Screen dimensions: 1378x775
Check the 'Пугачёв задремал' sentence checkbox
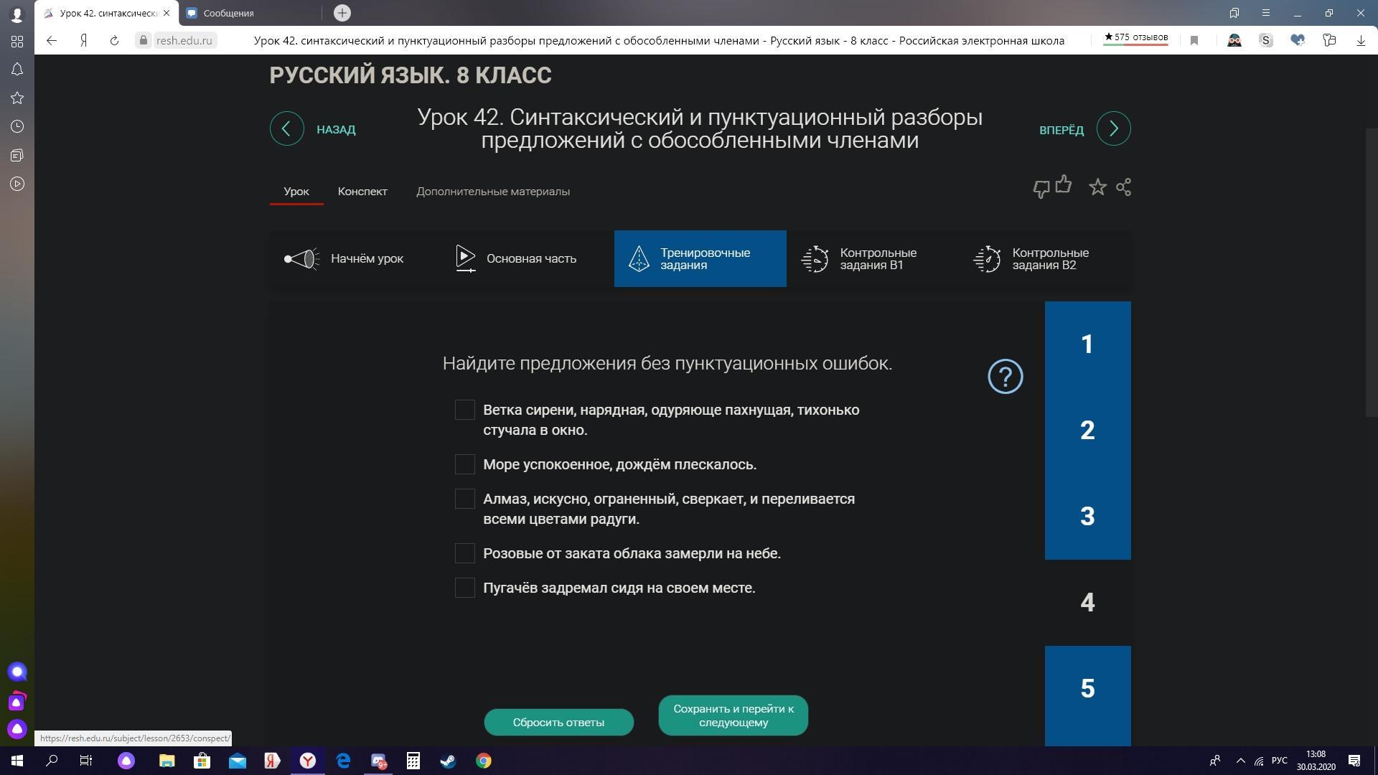pyautogui.click(x=465, y=588)
